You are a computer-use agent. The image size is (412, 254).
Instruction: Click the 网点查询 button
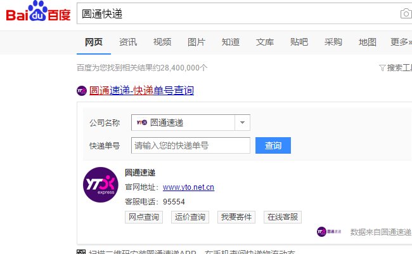pos(144,217)
